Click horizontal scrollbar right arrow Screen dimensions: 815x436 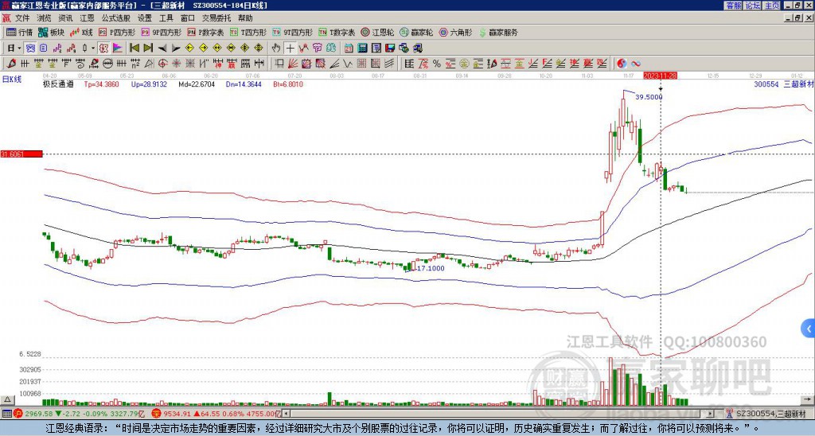tap(710, 414)
